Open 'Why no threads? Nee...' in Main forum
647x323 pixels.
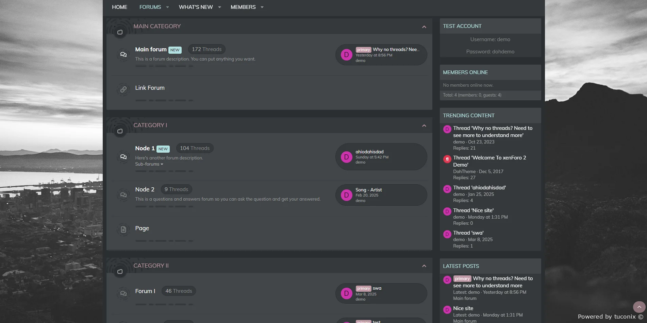(396, 49)
